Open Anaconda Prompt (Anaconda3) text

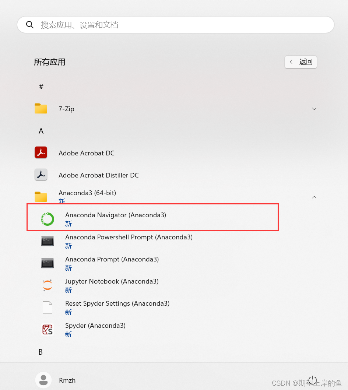112,259
